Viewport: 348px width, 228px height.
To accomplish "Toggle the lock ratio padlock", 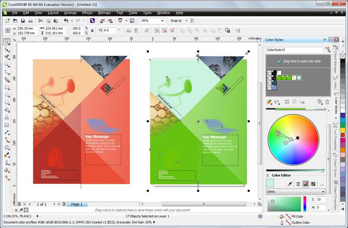I will 93,30.
